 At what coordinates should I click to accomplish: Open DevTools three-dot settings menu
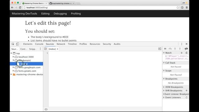click(x=182, y=44)
